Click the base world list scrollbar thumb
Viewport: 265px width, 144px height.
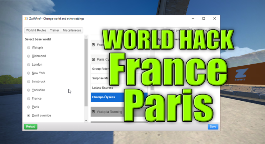[x=86, y=73]
